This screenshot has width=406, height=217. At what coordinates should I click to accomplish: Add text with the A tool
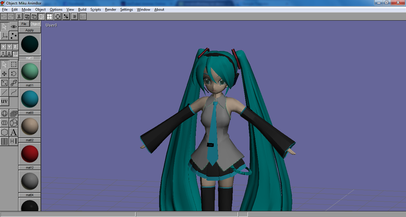pyautogui.click(x=14, y=132)
